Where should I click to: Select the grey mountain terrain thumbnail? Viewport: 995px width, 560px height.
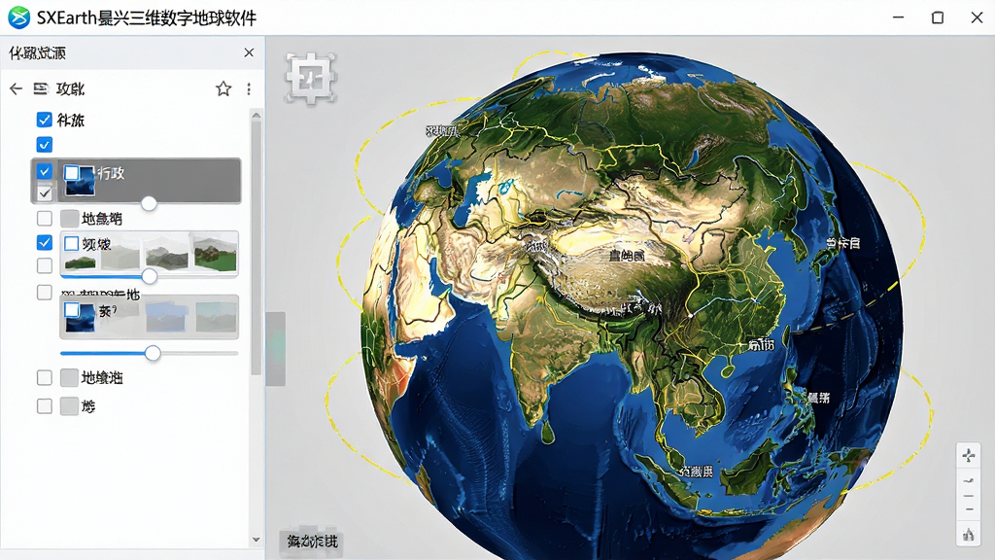166,253
